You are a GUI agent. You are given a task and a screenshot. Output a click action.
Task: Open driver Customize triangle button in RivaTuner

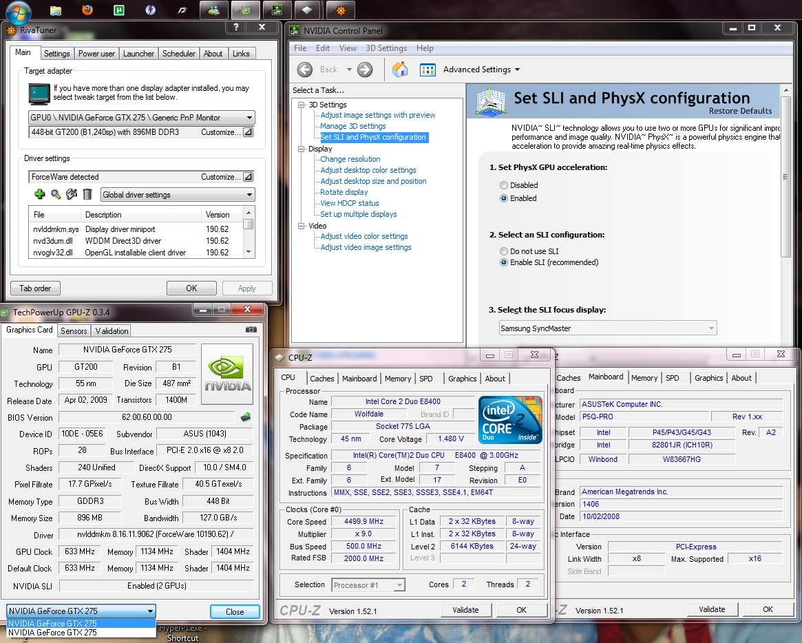point(248,177)
